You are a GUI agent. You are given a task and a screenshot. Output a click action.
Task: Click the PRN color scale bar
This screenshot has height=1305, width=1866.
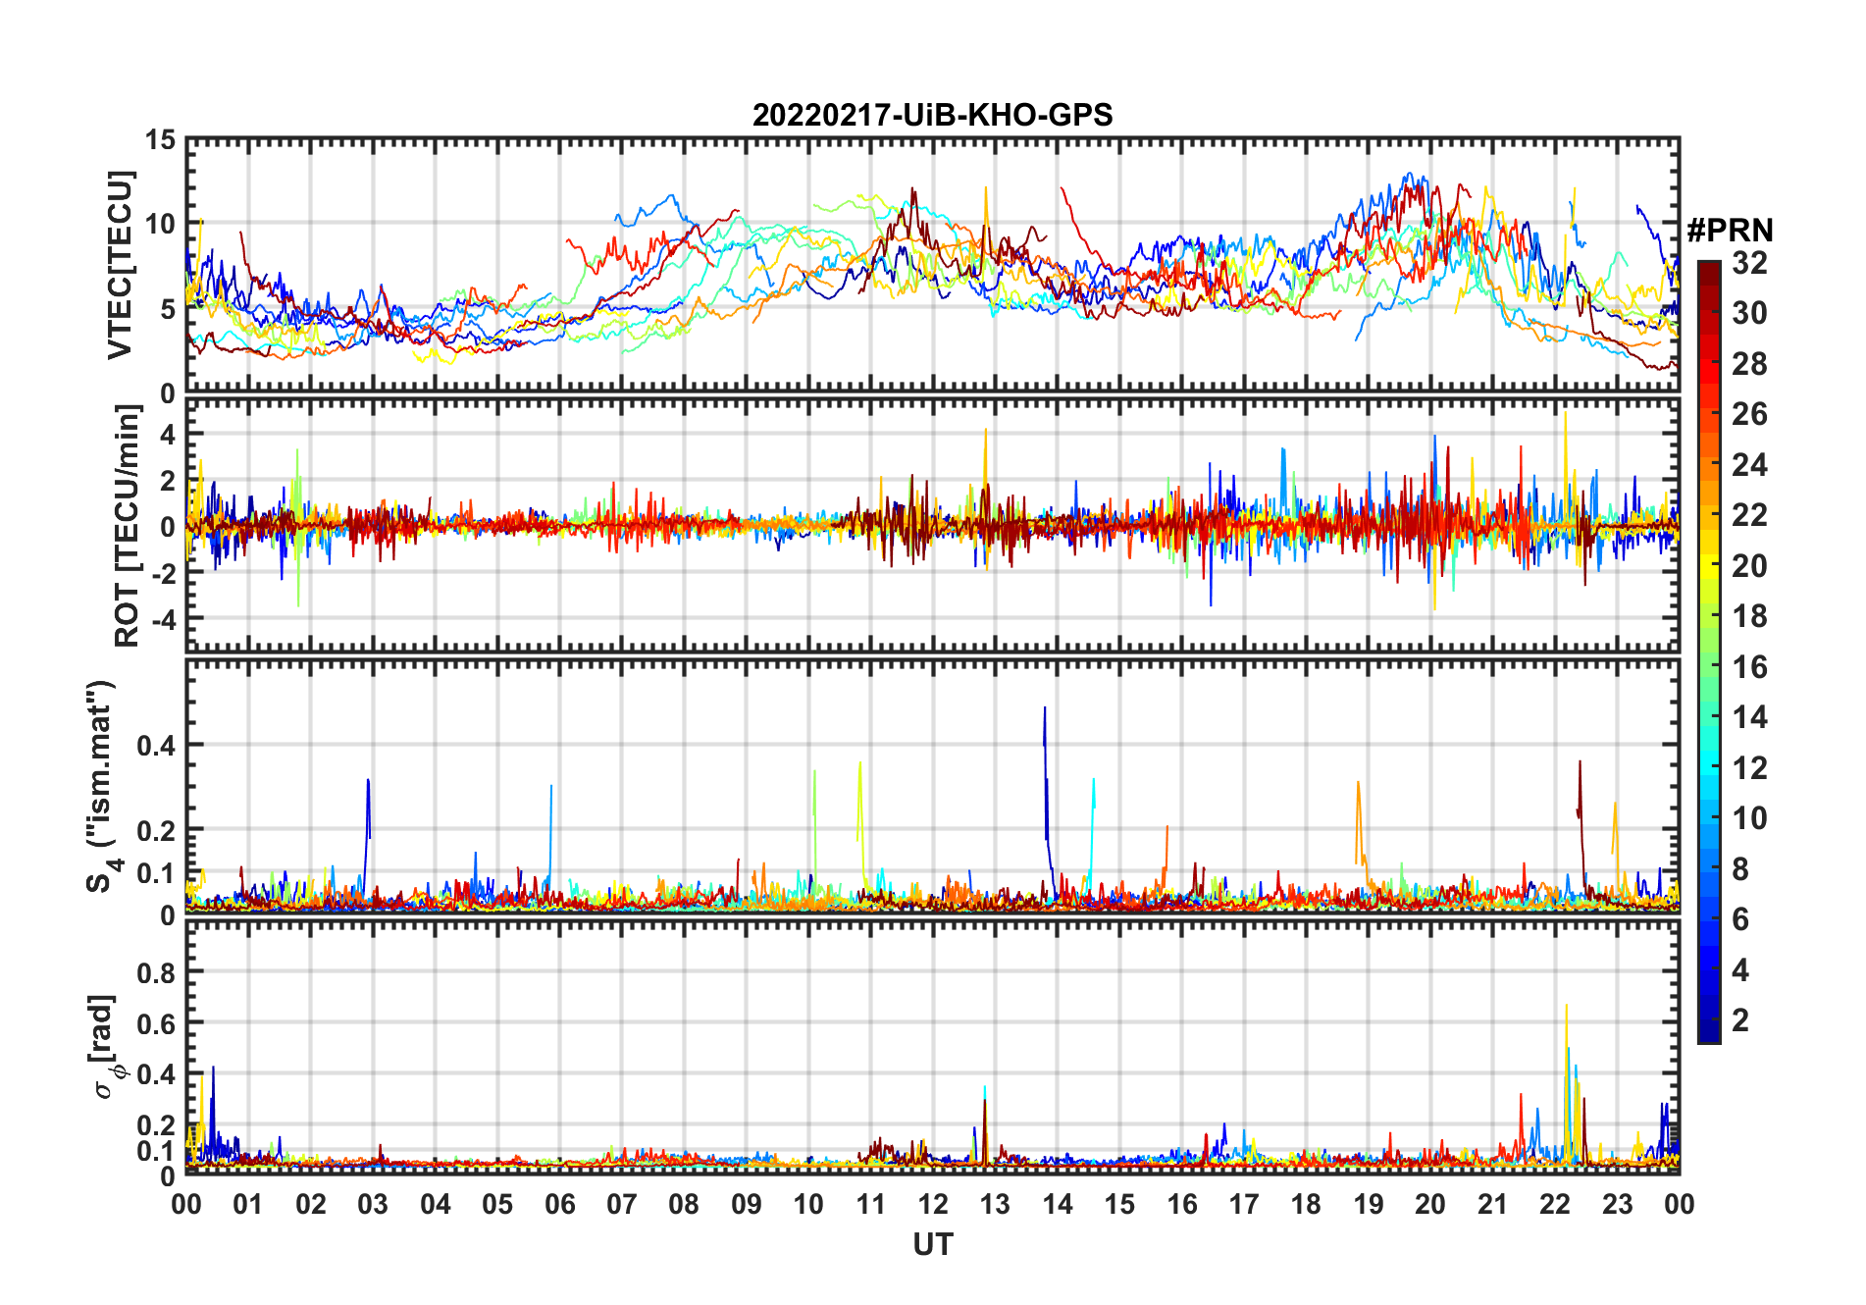pyautogui.click(x=1709, y=652)
